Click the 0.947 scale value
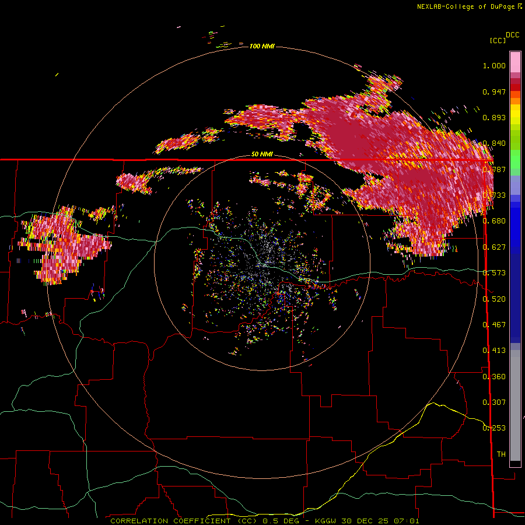 (494, 92)
